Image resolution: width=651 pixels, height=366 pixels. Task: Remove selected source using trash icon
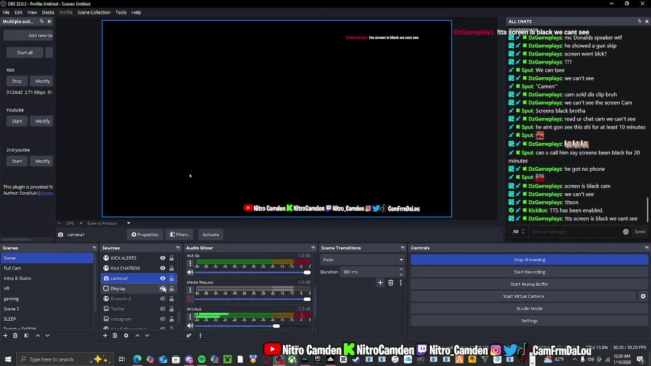coord(115,335)
